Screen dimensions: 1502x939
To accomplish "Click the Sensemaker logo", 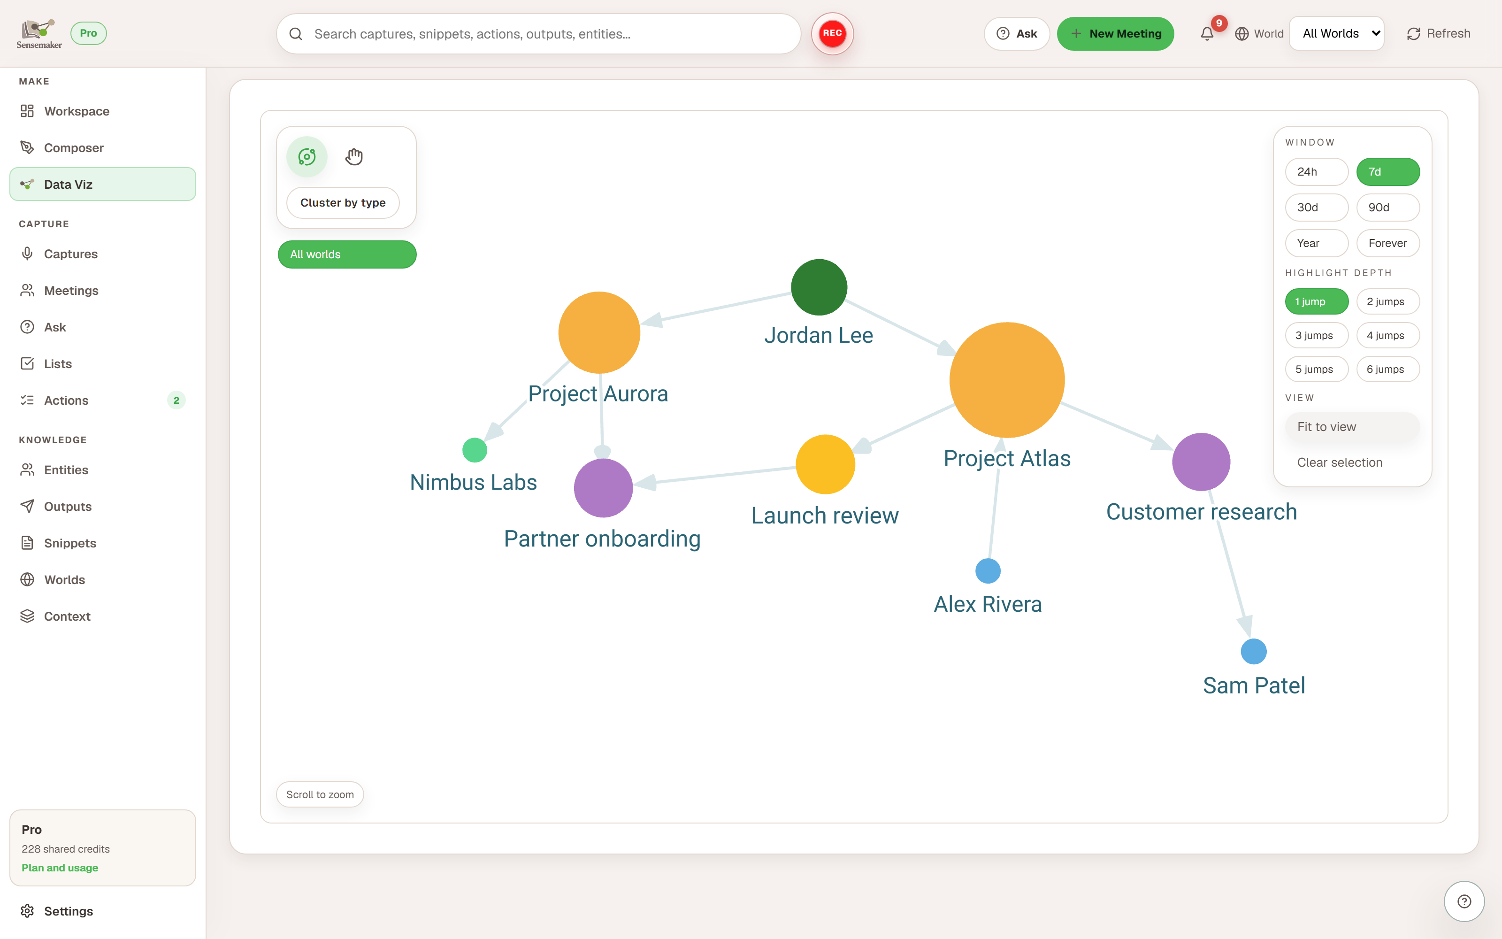I will (x=39, y=33).
